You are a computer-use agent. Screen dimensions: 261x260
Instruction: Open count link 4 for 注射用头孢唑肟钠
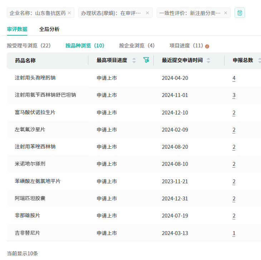(x=234, y=78)
